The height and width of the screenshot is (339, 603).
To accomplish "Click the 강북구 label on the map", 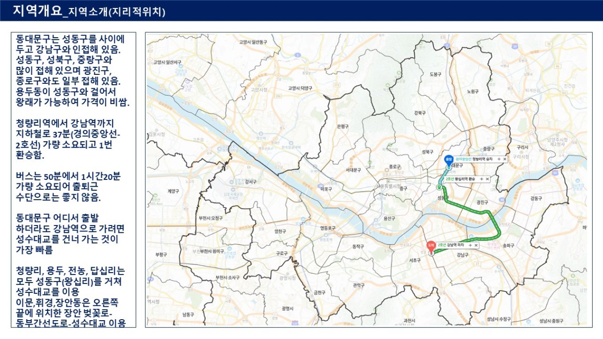I will click(421, 113).
